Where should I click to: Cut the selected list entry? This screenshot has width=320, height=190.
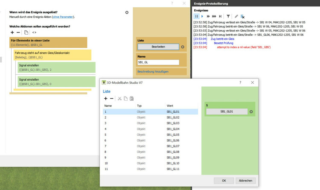pyautogui.click(x=119, y=99)
